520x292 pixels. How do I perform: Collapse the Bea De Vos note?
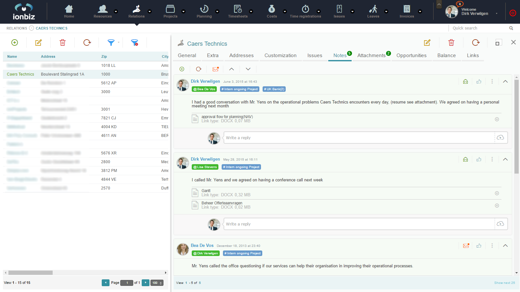[x=505, y=246]
